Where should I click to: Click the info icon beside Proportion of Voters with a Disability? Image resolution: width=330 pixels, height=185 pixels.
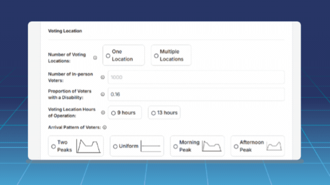pos(103,94)
